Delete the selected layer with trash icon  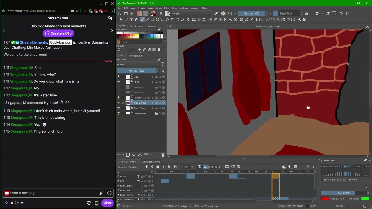(x=163, y=155)
